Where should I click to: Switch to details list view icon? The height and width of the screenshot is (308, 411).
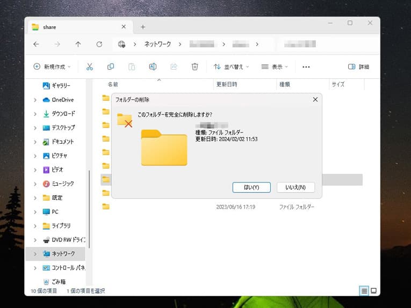[x=364, y=291]
